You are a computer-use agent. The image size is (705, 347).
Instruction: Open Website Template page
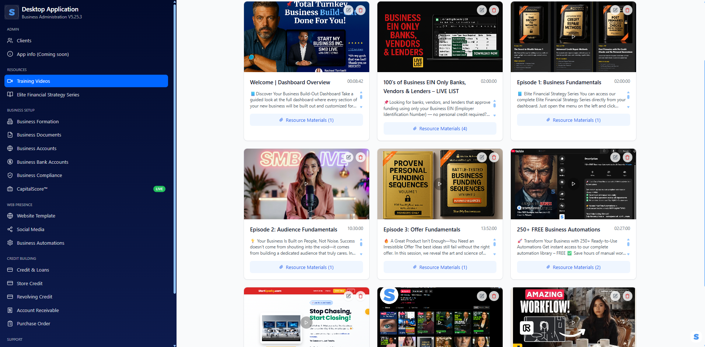[x=86, y=216]
